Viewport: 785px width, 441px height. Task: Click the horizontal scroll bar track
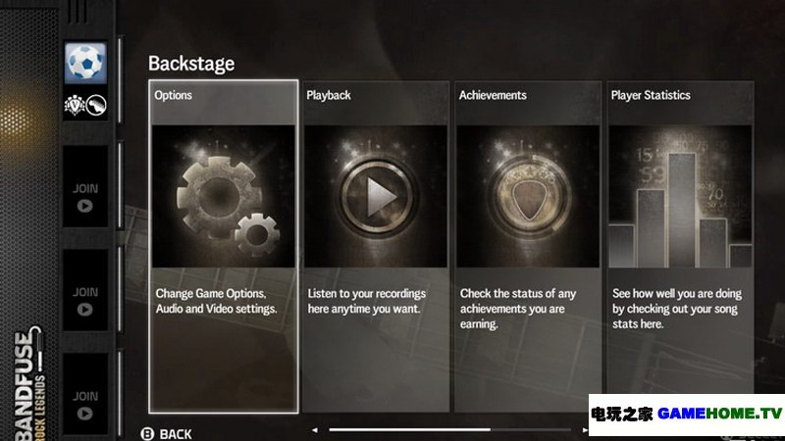449,429
